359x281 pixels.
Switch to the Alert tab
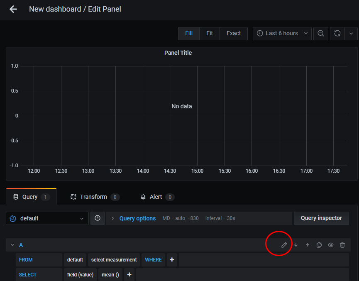156,197
